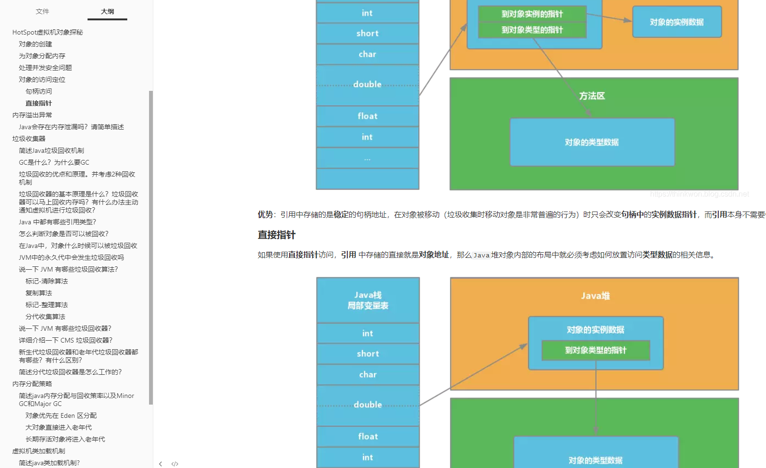Image resolution: width=766 pixels, height=468 pixels.
Task: Switch to the 文件 tab
Action: tap(43, 11)
